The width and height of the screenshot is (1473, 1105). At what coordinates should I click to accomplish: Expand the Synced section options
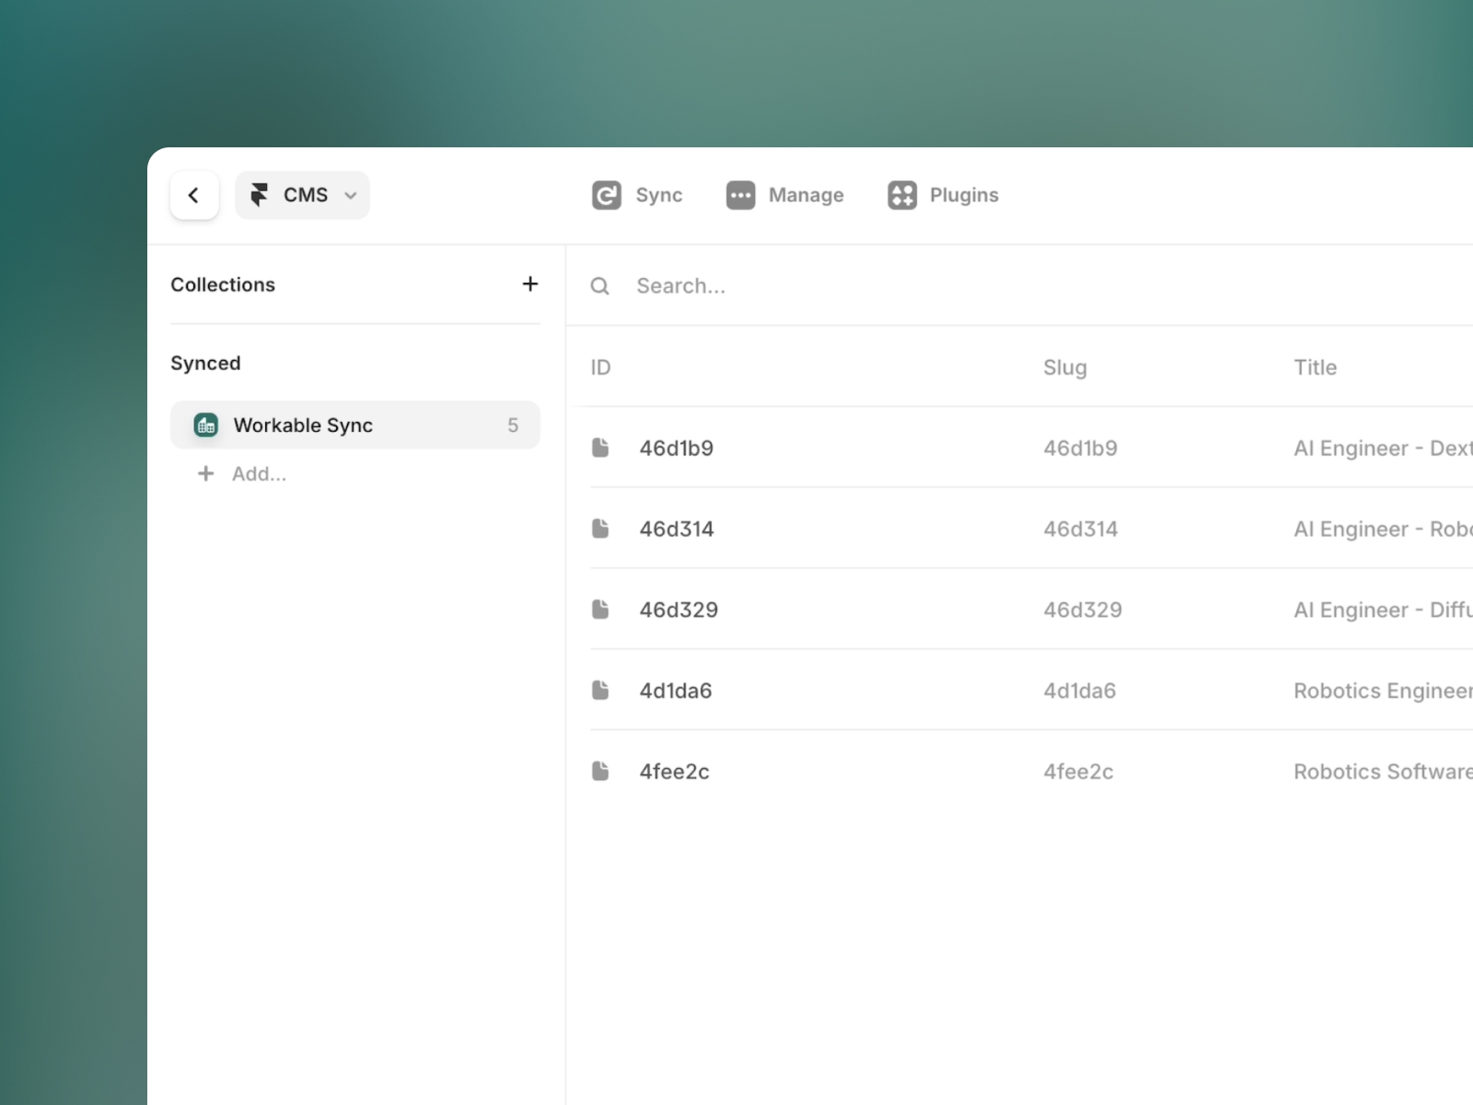click(205, 363)
